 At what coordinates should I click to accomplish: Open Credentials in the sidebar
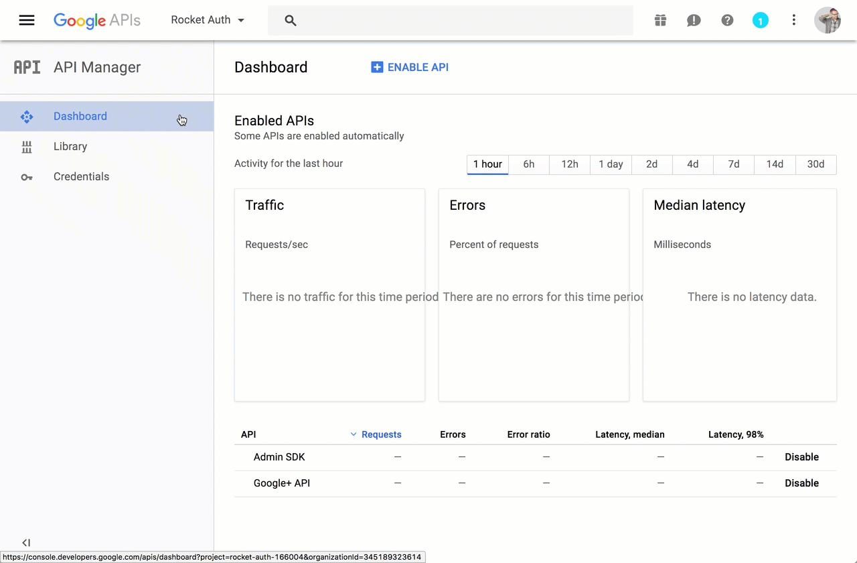click(x=81, y=176)
